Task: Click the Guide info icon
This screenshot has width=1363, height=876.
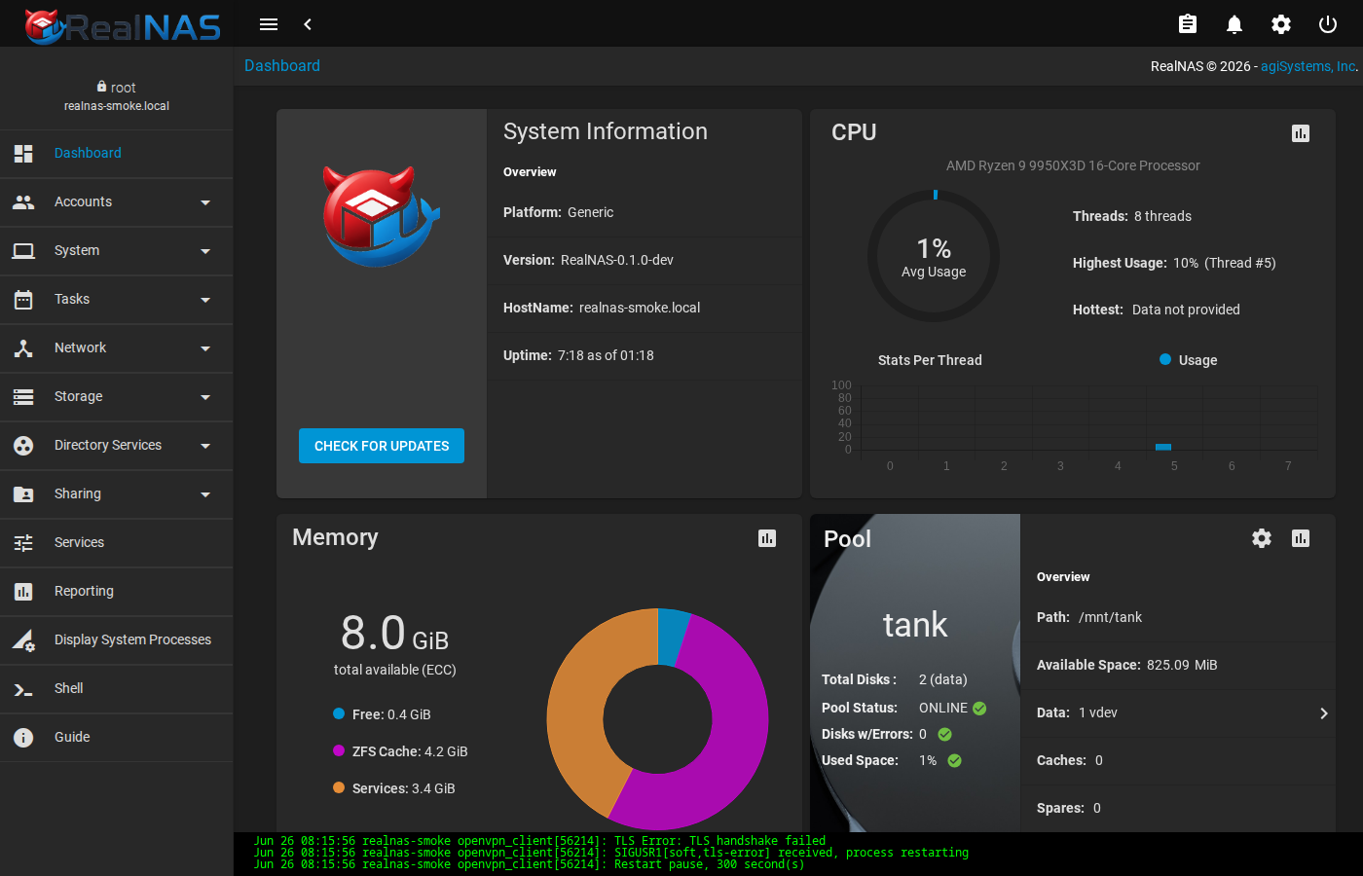Action: point(23,738)
